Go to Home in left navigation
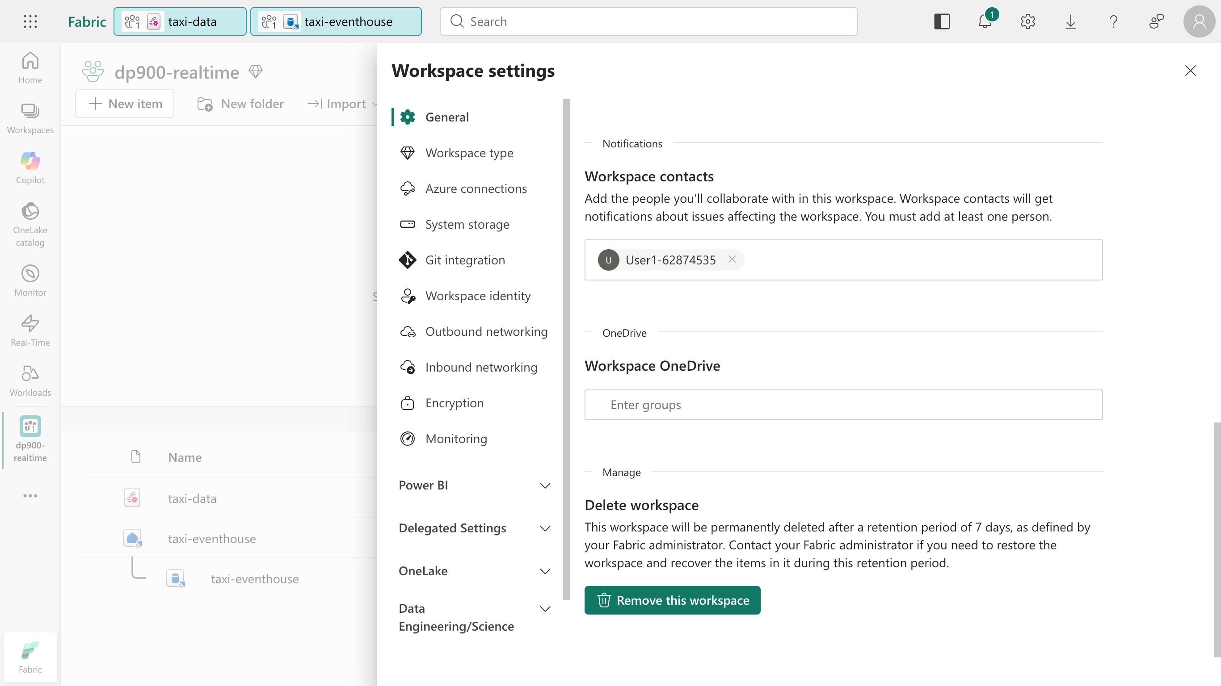Image resolution: width=1221 pixels, height=686 pixels. [x=30, y=68]
